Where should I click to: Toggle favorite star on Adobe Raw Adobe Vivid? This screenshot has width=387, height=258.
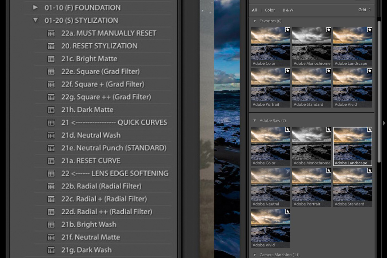click(287, 211)
